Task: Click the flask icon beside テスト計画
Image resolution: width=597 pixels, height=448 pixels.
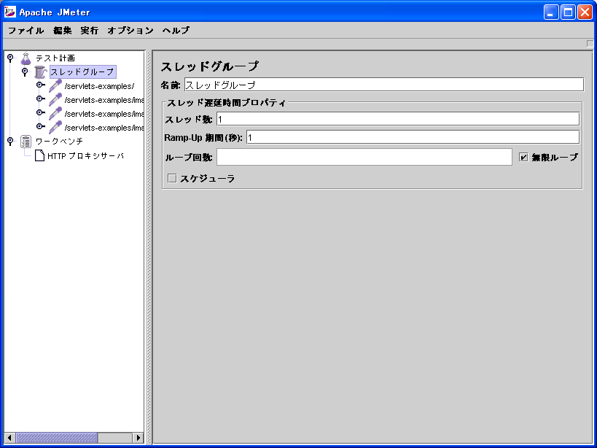Action: [x=26, y=58]
